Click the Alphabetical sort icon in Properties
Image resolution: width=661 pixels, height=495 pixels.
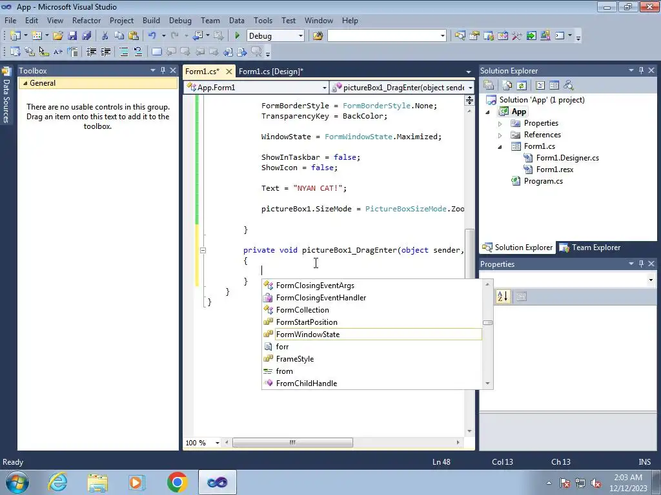coord(503,296)
